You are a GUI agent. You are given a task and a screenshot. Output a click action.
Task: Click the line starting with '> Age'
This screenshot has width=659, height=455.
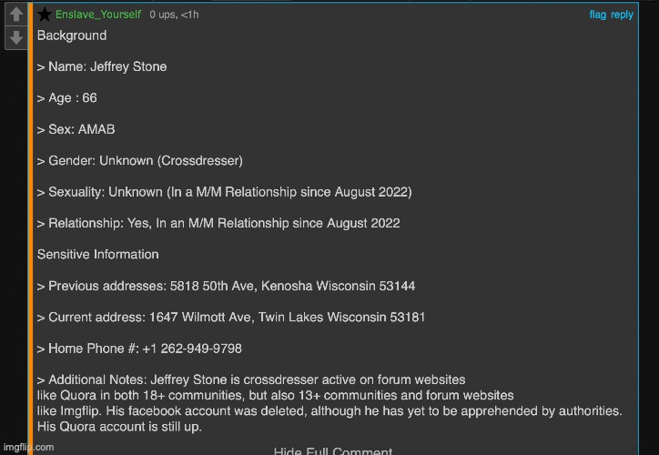(66, 98)
